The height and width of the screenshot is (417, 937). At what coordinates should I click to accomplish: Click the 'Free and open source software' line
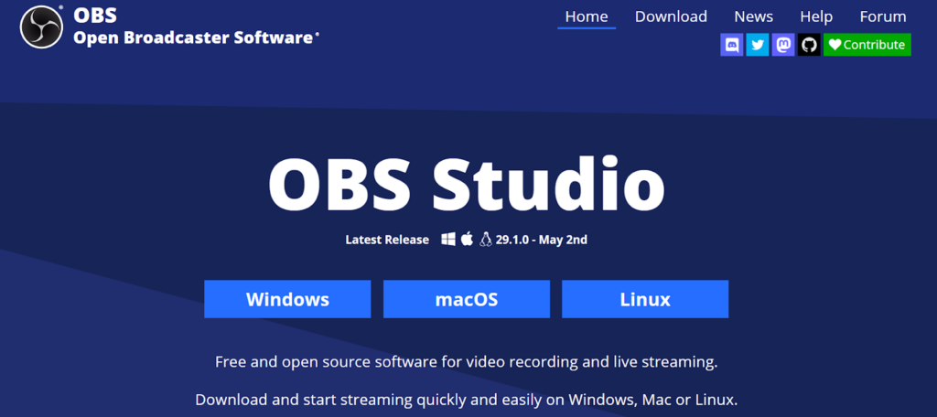point(466,361)
